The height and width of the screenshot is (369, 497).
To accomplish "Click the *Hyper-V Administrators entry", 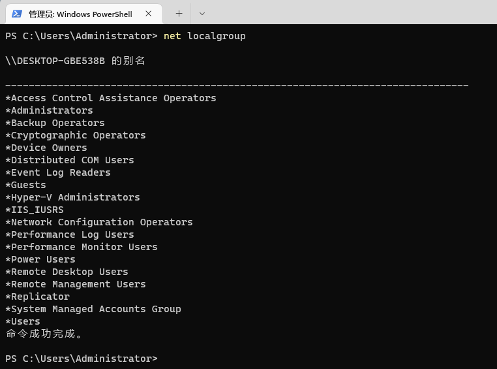I will tap(73, 197).
